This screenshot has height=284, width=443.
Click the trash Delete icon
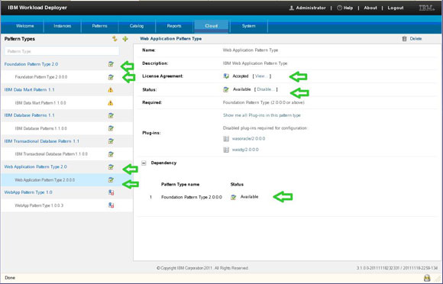pos(404,39)
